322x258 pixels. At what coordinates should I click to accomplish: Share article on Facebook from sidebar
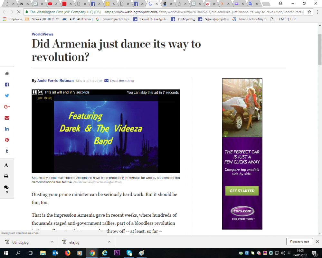[x=7, y=84]
